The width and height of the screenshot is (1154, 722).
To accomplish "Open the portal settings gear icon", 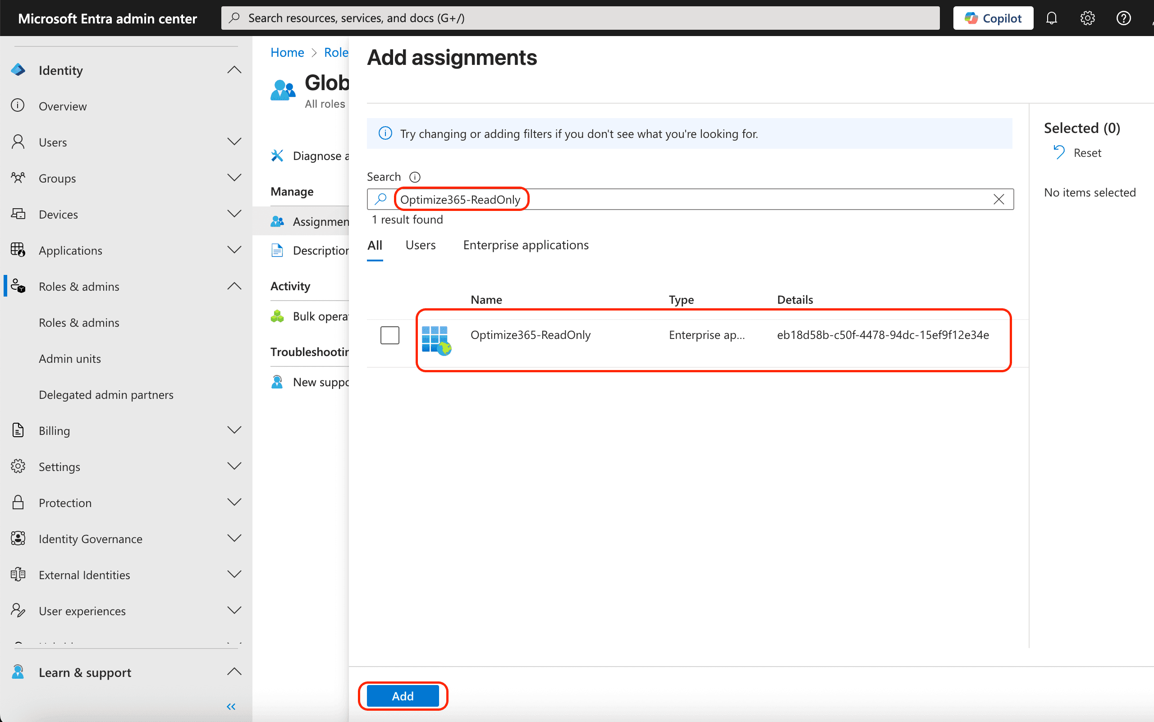I will (x=1088, y=18).
